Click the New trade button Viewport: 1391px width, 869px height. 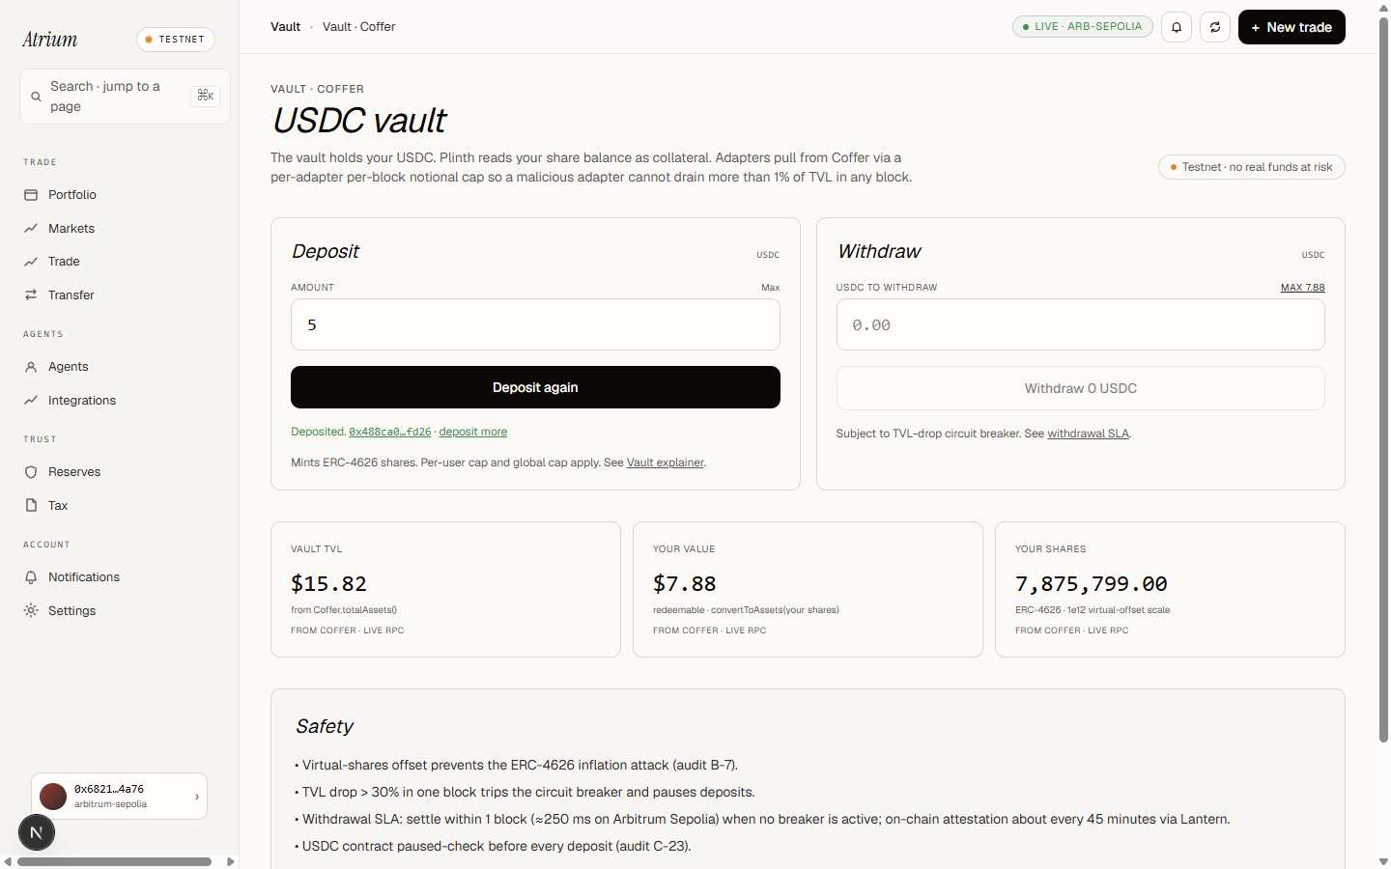click(1292, 27)
